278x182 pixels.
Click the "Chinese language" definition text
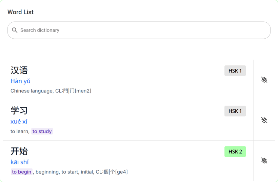(32, 91)
